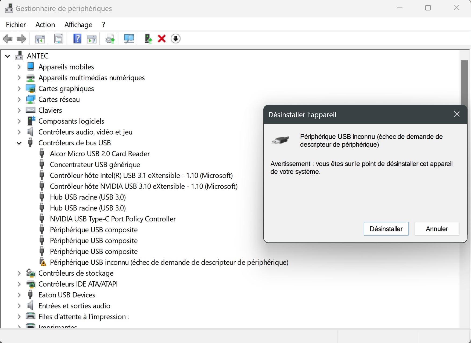Click the back arrow in the toolbar

pyautogui.click(x=8, y=39)
